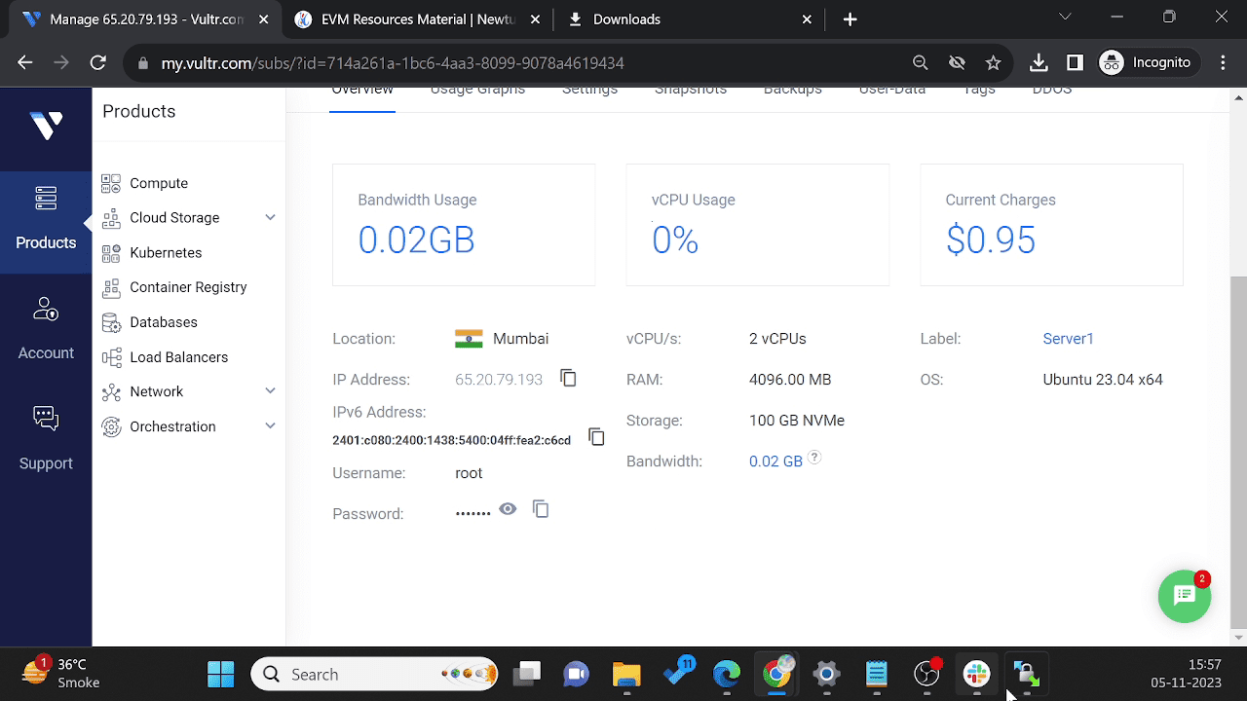
Task: Go to Databases in the Products menu
Action: tap(163, 322)
